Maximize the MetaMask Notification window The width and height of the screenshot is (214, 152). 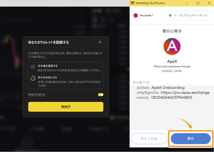pos(198,3)
